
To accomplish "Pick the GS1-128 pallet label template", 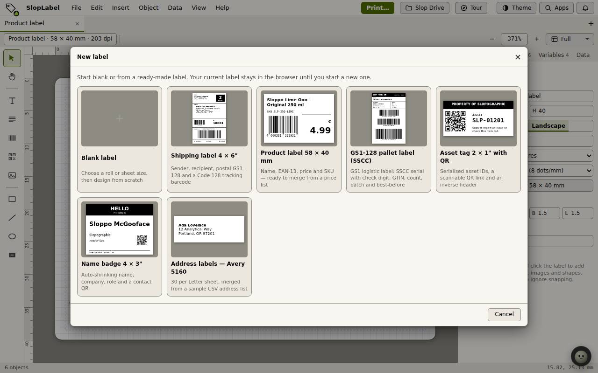I will (x=389, y=139).
